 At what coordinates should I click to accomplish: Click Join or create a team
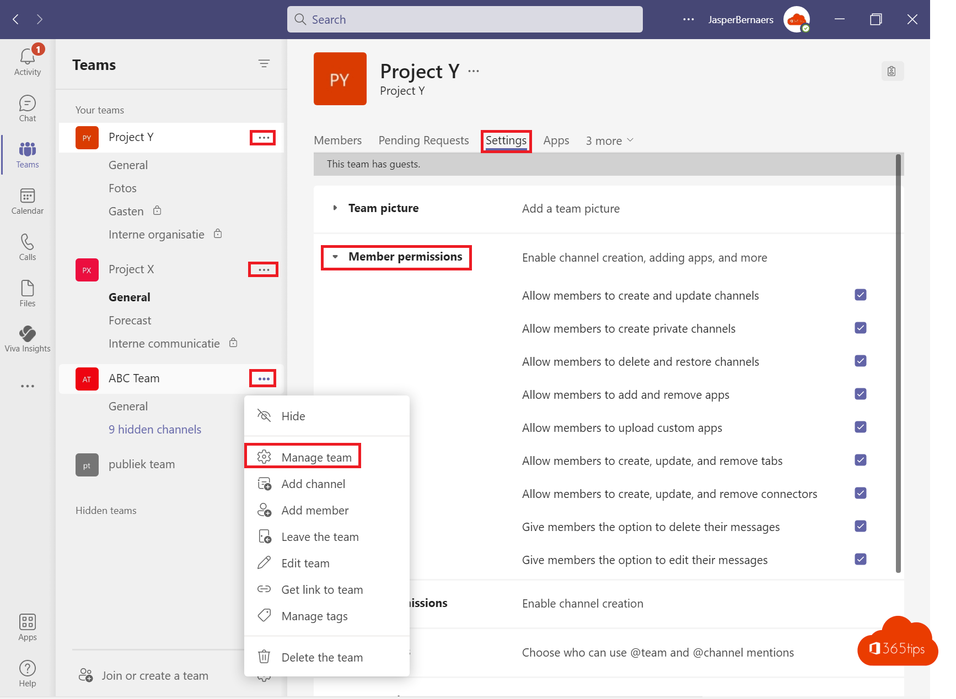pyautogui.click(x=154, y=676)
